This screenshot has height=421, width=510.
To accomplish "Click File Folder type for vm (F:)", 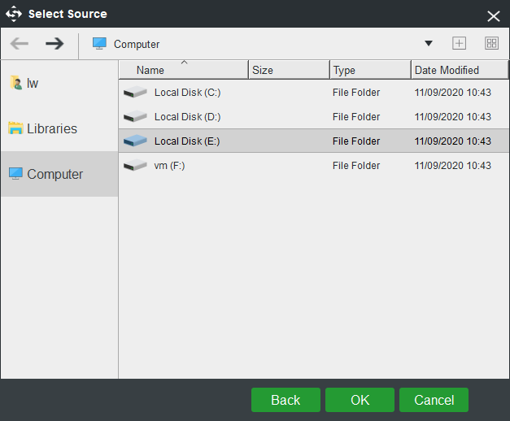I will pyautogui.click(x=356, y=166).
